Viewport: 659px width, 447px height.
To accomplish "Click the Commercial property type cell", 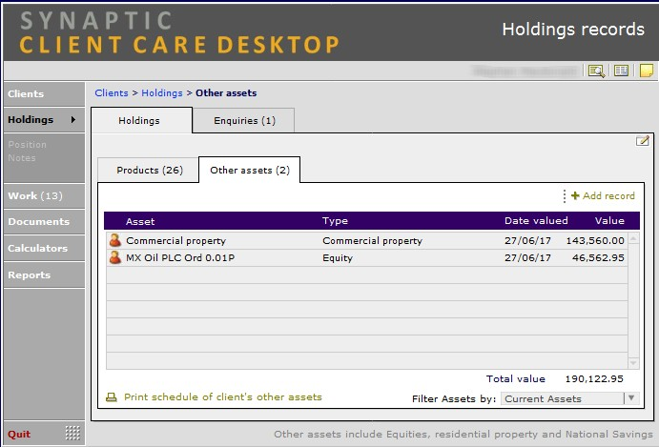I will point(372,241).
